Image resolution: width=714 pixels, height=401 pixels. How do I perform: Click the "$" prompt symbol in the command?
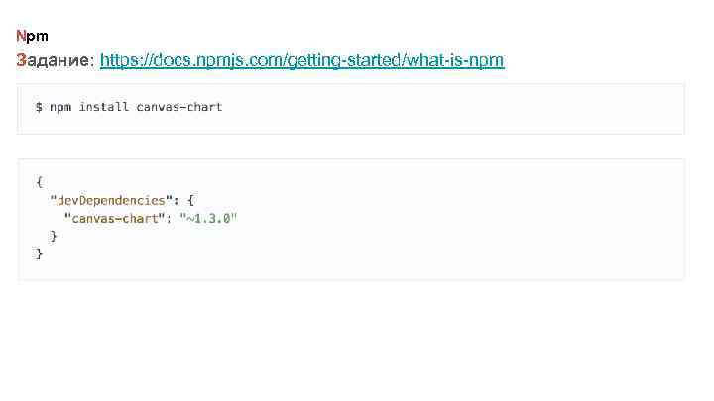(39, 107)
